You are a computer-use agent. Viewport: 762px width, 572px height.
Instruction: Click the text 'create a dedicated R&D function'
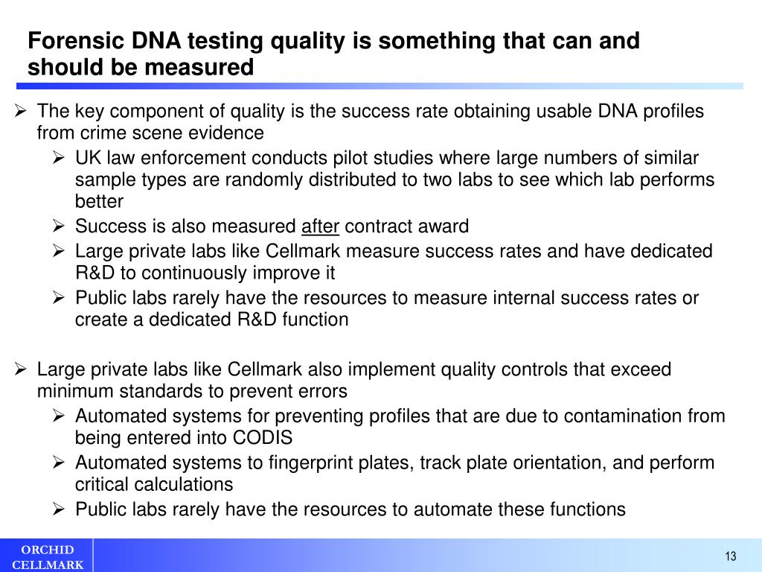click(x=212, y=320)
